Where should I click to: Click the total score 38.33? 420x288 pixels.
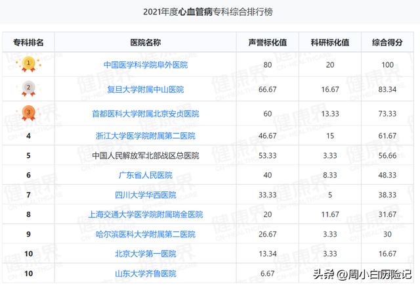[387, 195]
